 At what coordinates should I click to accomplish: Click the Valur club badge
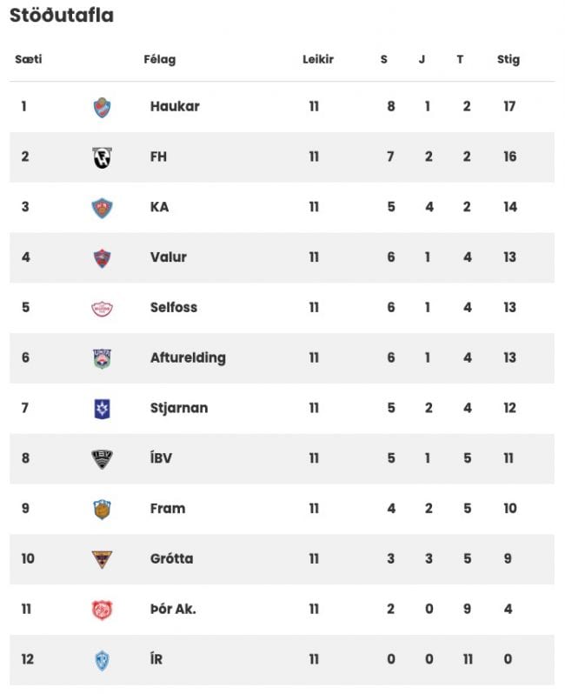[x=102, y=258]
